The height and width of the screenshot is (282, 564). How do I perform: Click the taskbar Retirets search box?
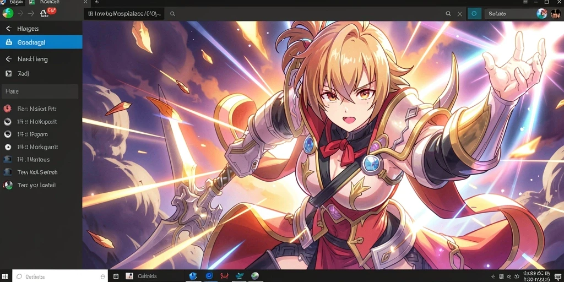coord(60,276)
